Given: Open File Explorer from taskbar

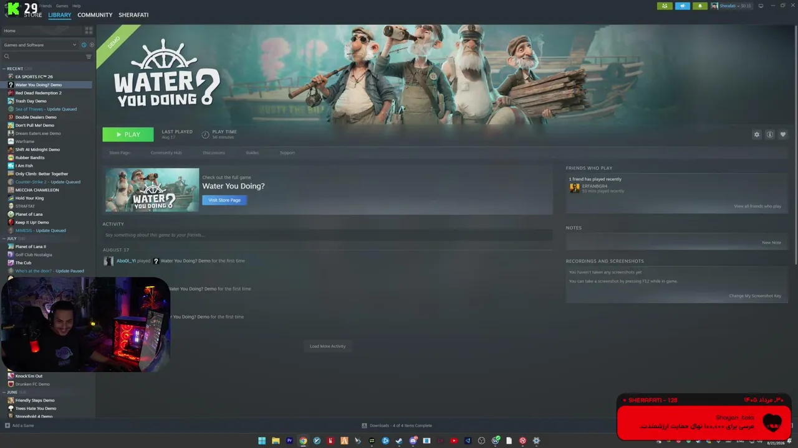Looking at the screenshot, I should pos(276,441).
